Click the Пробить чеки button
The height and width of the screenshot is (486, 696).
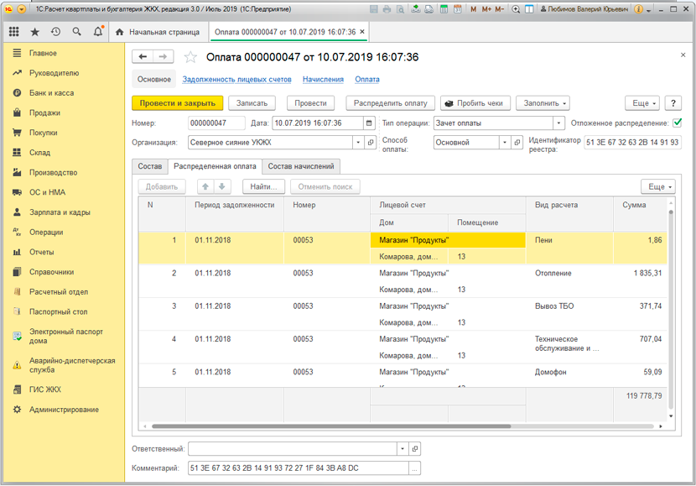pos(475,103)
